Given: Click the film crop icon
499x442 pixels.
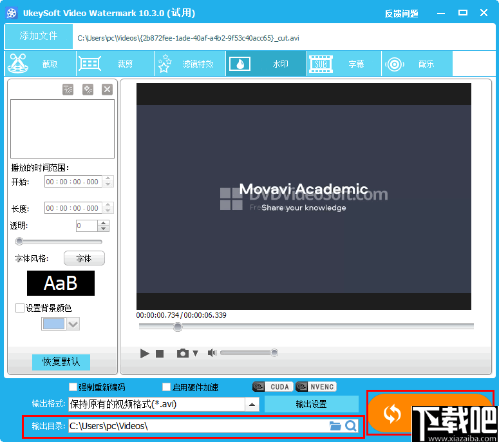Looking at the screenshot, I should point(89,64).
